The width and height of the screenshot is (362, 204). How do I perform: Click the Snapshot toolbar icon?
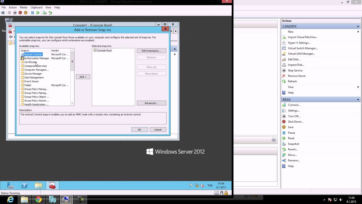tap(44, 13)
